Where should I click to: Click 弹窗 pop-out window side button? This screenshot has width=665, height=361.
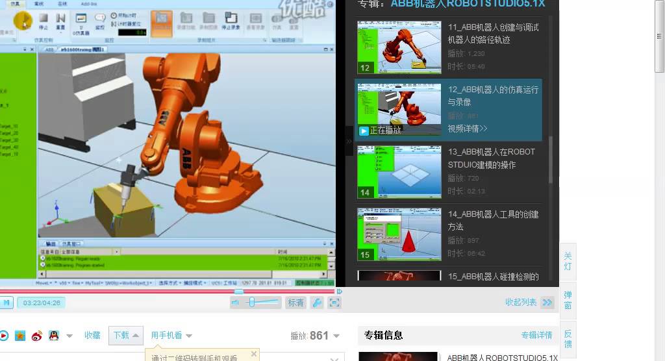pos(568,301)
